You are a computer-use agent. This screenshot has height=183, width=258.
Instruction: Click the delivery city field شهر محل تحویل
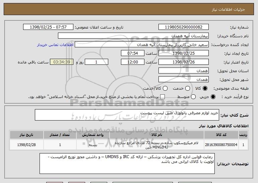[x=184, y=80]
